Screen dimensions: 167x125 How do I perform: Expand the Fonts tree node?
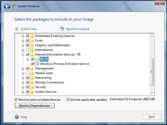pos(23,41)
